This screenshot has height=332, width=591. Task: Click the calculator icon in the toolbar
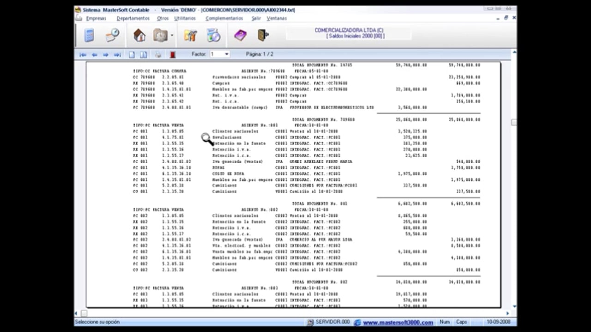(89, 35)
